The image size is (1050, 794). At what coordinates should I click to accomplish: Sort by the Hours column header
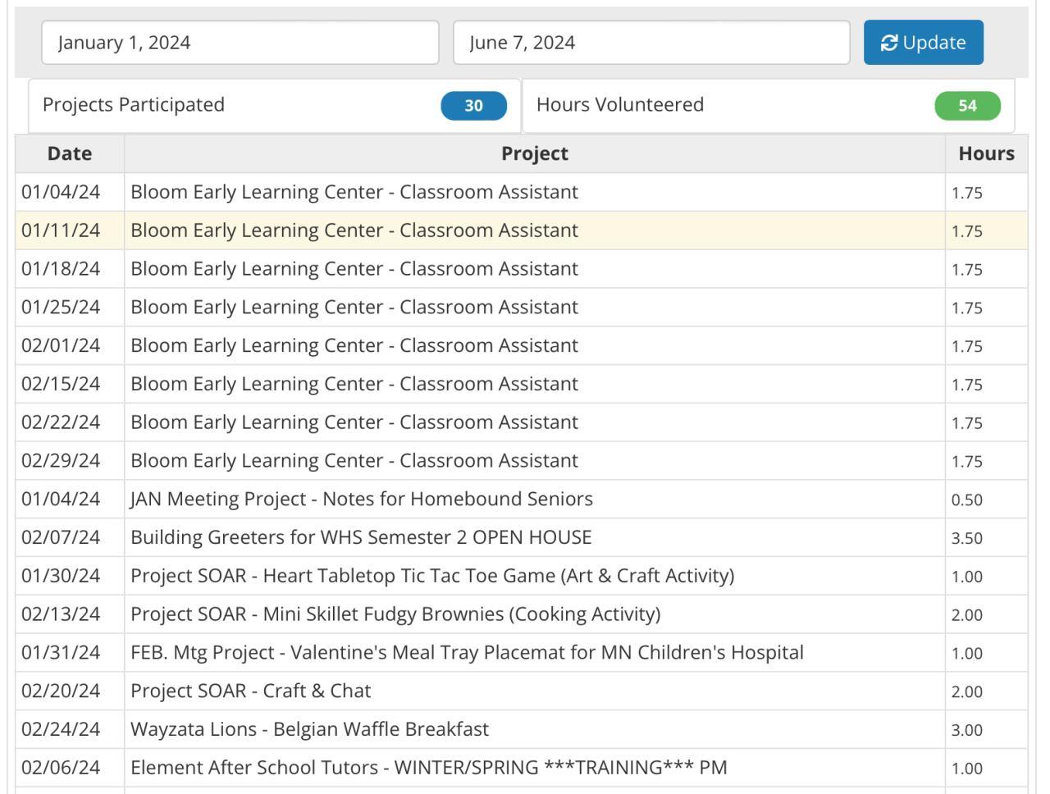(x=986, y=153)
